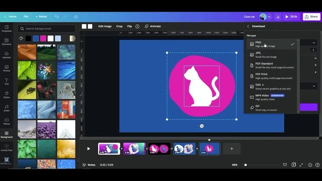322x181 pixels.
Task: Choose the purple flower field background
Action: [x=47, y=129]
